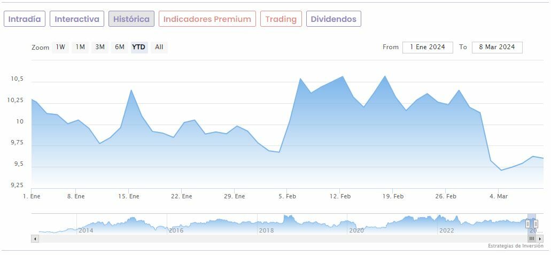The height and width of the screenshot is (255, 551).
Task: Select the 1M zoom range
Action: [80, 47]
